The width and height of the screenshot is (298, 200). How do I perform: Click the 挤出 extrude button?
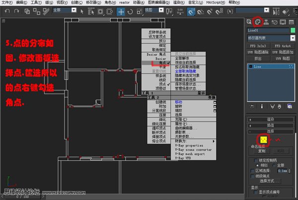point(259,58)
